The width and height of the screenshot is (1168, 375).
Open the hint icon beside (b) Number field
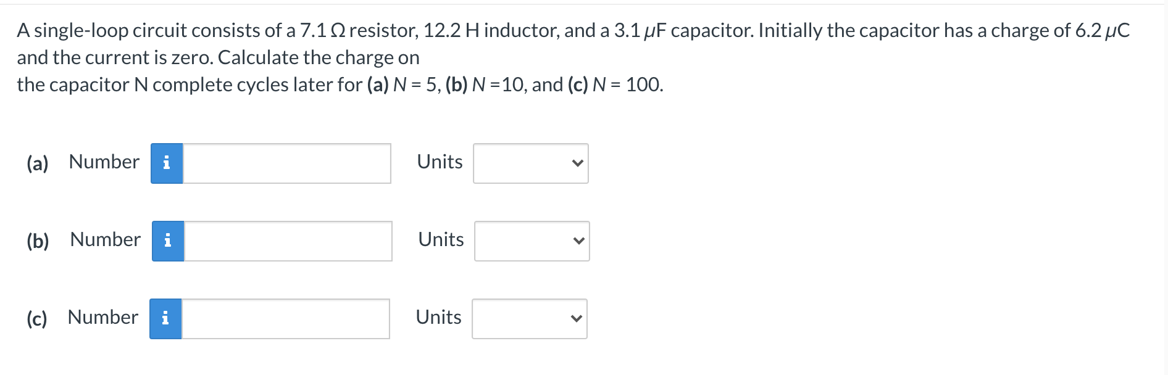coord(167,241)
